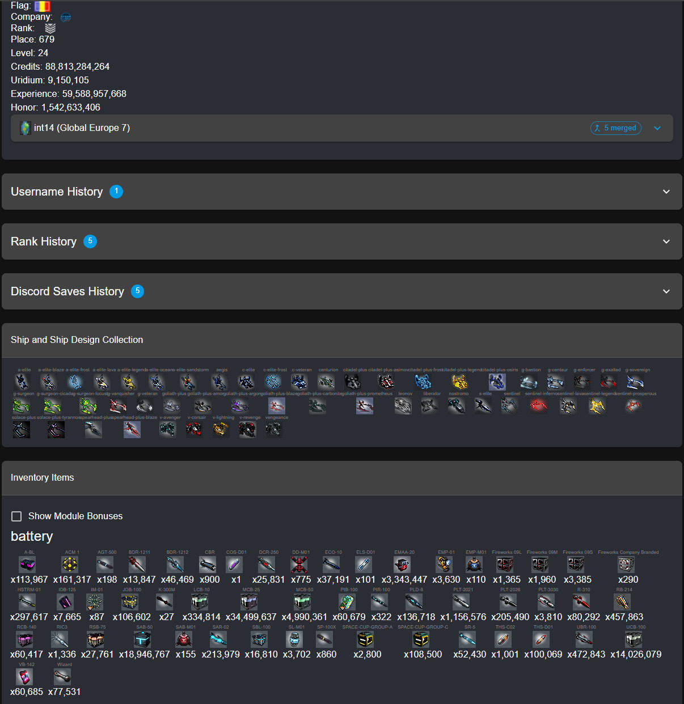Click the RB-214 ammo icon
The image size is (684, 704).
click(622, 602)
